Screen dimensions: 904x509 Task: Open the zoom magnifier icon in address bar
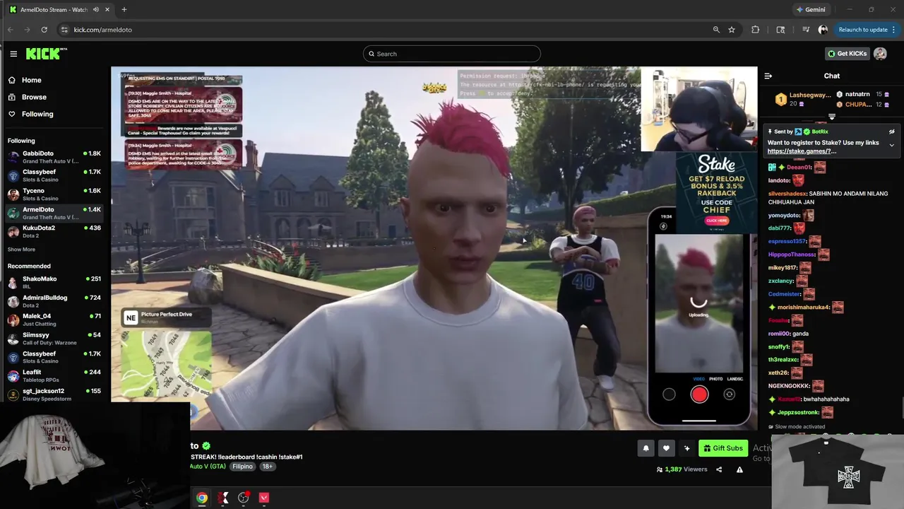716,30
